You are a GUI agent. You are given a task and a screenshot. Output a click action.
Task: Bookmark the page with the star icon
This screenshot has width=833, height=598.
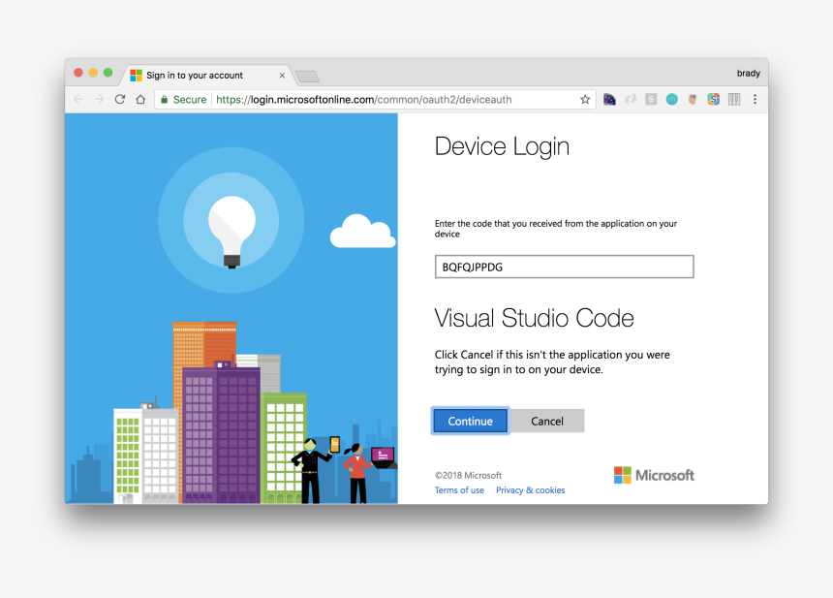pos(585,99)
